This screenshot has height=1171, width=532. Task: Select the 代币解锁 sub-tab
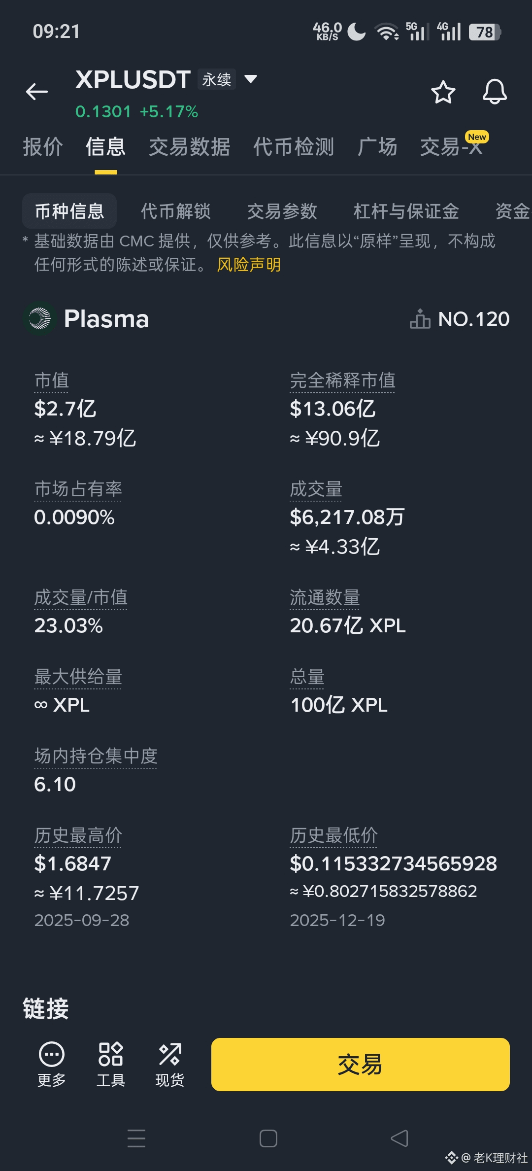coord(176,211)
